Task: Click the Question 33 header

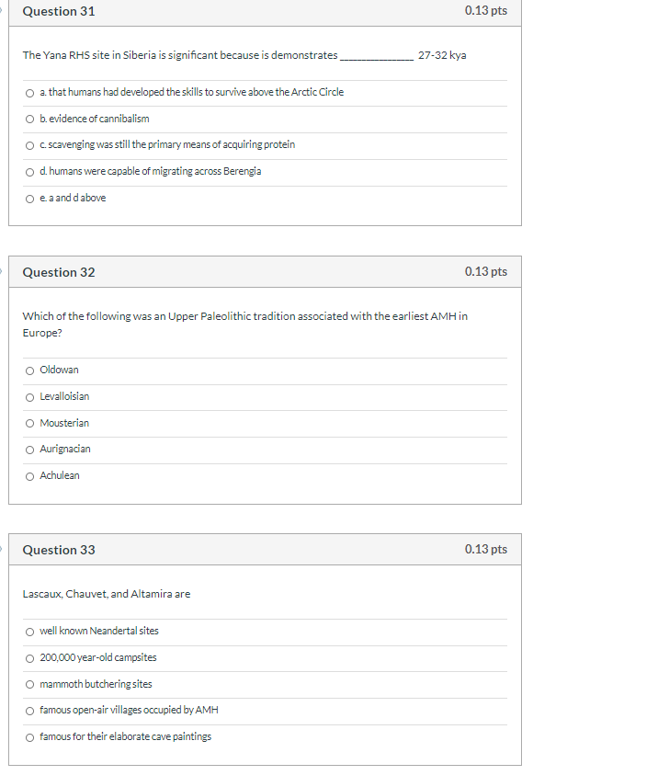Action: [58, 549]
